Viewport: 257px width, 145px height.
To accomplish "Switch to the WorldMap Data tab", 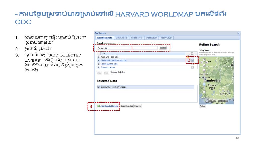I will tap(104, 38).
